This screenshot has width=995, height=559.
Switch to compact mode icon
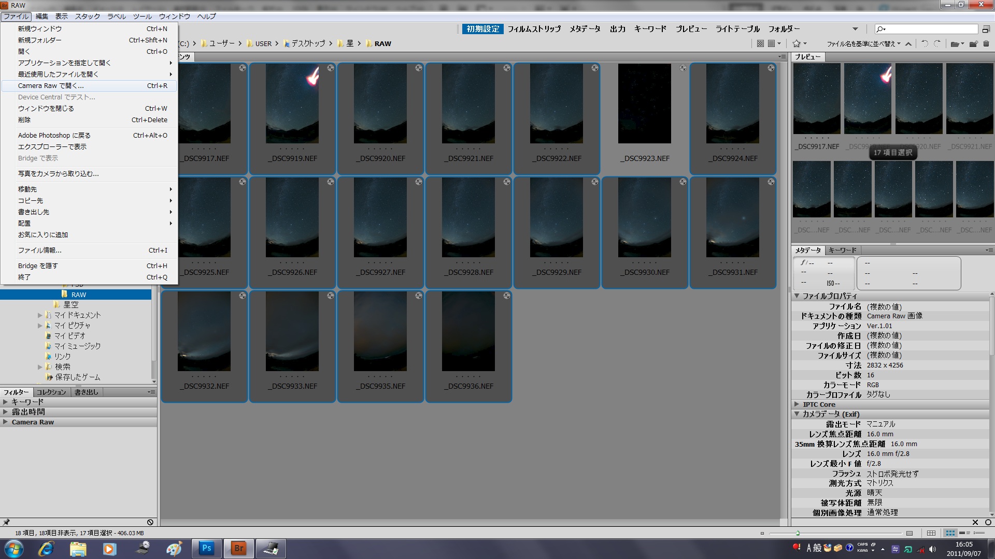click(986, 29)
